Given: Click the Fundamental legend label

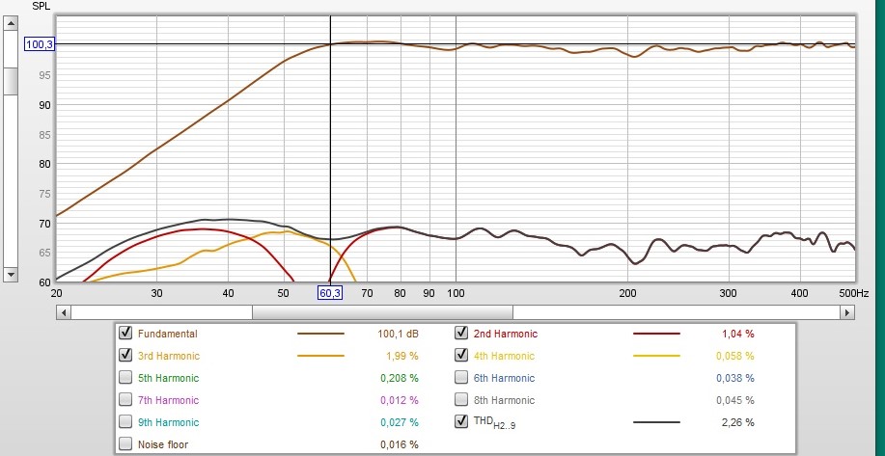Looking at the screenshot, I should point(168,334).
